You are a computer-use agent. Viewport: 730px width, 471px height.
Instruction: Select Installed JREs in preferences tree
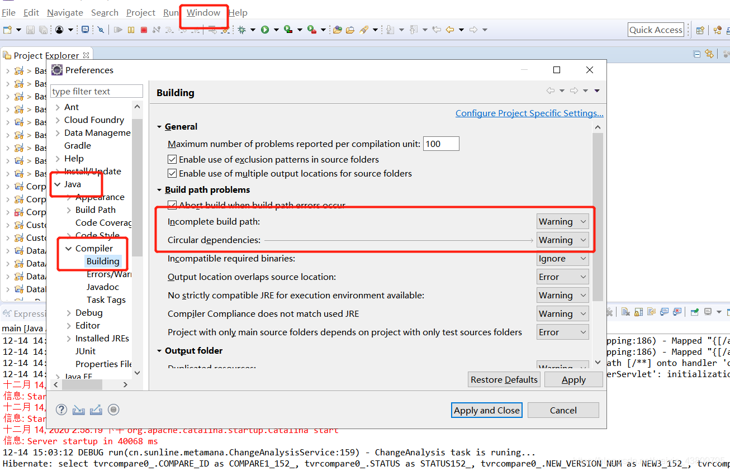(x=102, y=338)
